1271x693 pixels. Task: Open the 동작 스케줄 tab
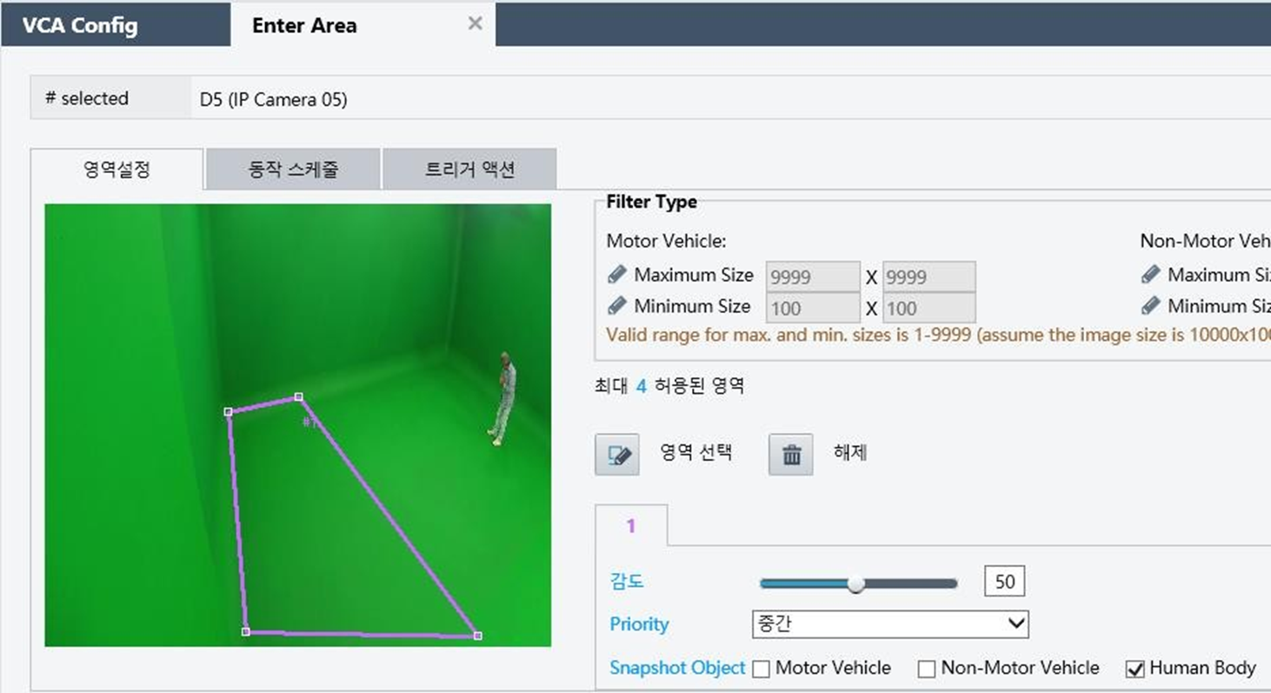294,170
